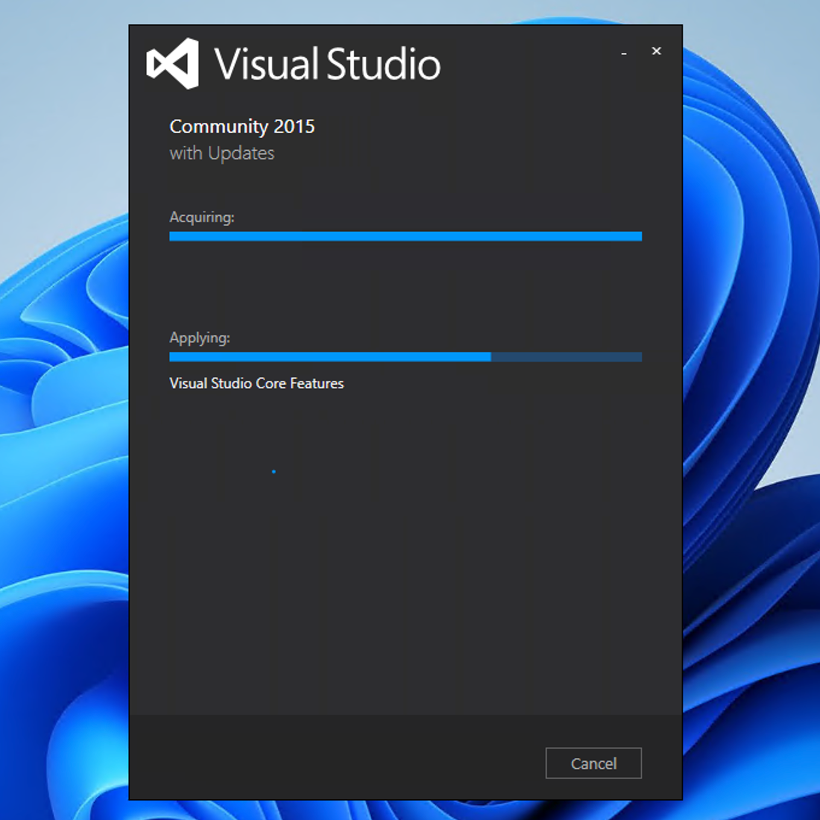
Task: Click the Visual Studio logo icon
Action: 172,63
